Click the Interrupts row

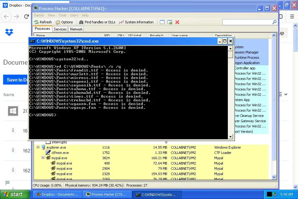pos(151,142)
